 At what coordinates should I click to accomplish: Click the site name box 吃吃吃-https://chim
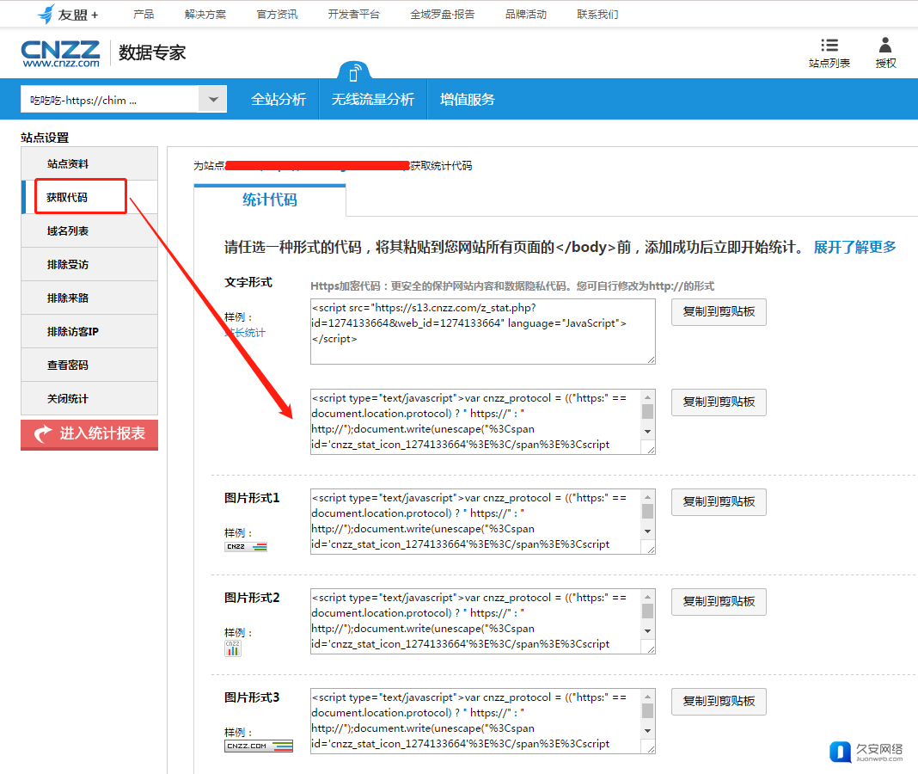point(109,100)
